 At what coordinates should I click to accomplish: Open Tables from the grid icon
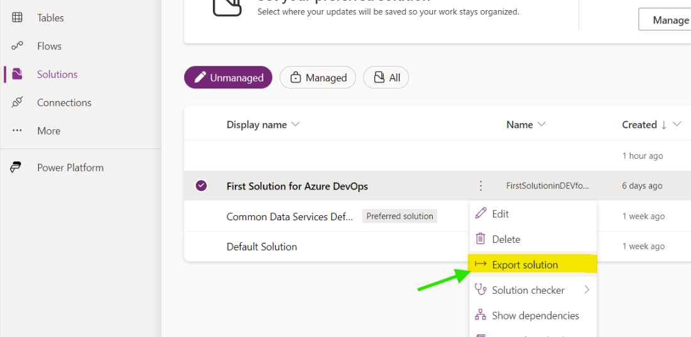(x=17, y=18)
